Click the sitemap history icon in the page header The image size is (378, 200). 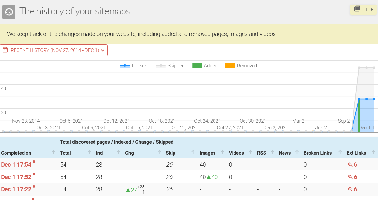point(8,12)
